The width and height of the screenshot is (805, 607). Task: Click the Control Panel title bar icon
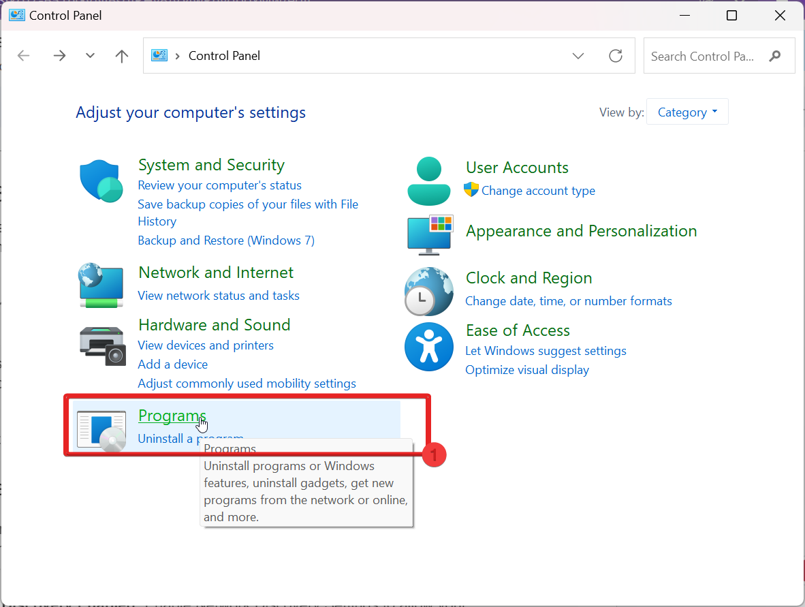pyautogui.click(x=17, y=16)
